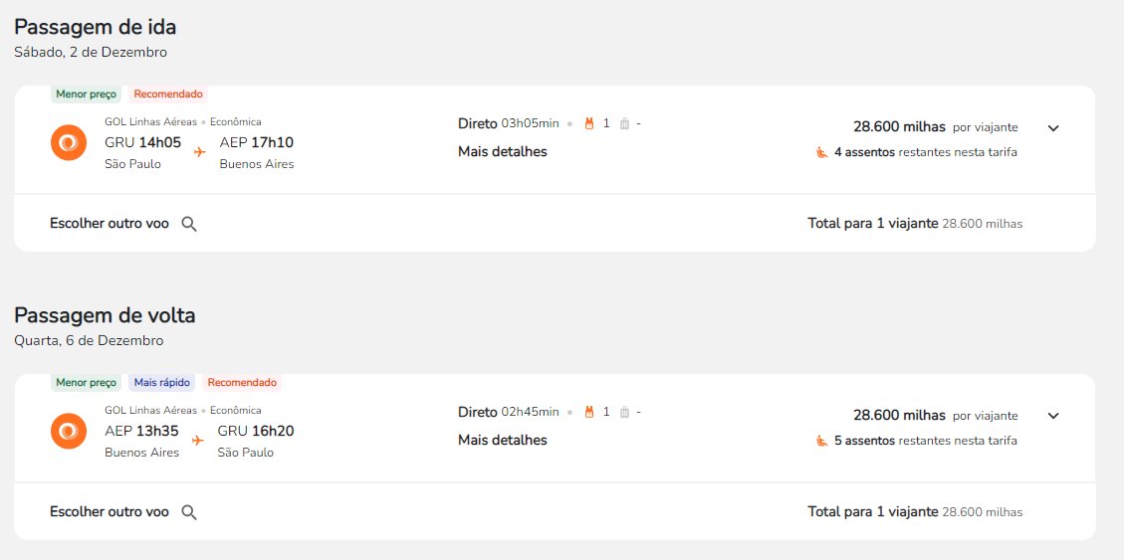This screenshot has width=1124, height=560.
Task: Click the orange backpack icon on outbound flight
Action: (x=589, y=124)
